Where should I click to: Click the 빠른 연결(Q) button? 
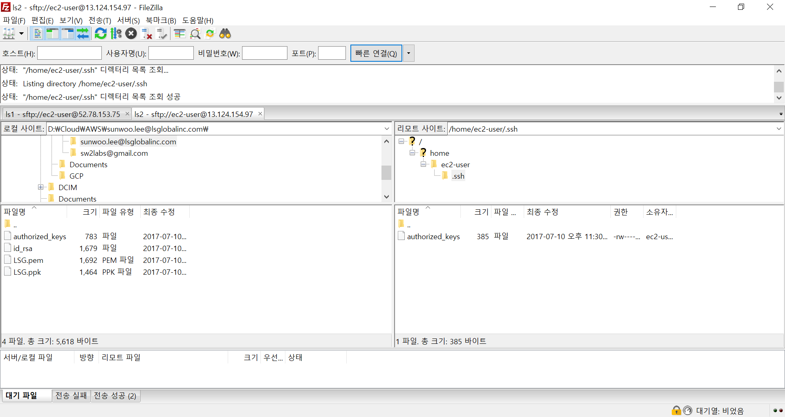point(376,53)
